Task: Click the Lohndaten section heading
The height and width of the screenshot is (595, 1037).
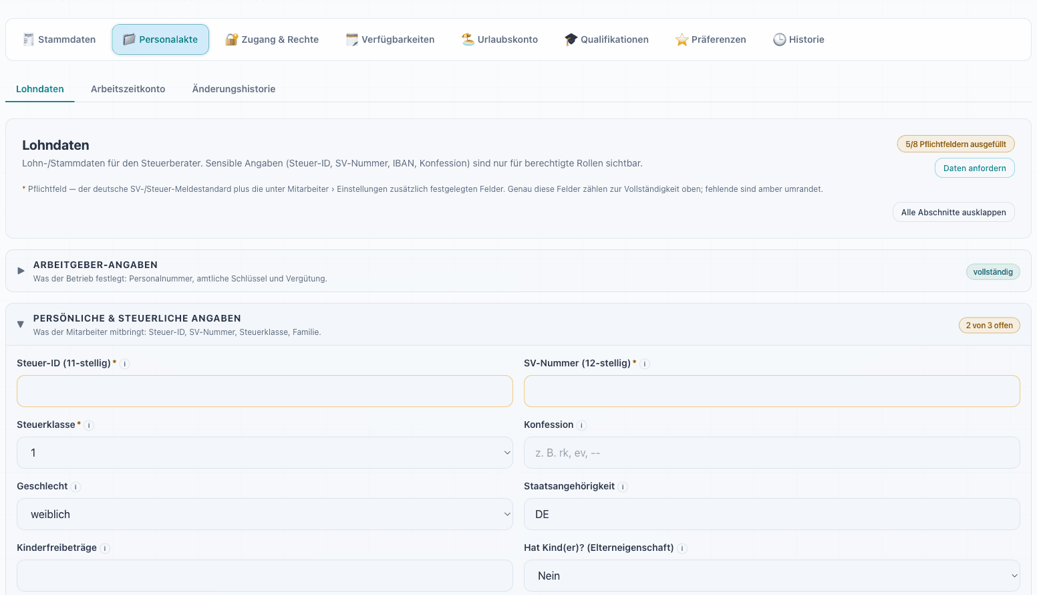Action: 55,145
